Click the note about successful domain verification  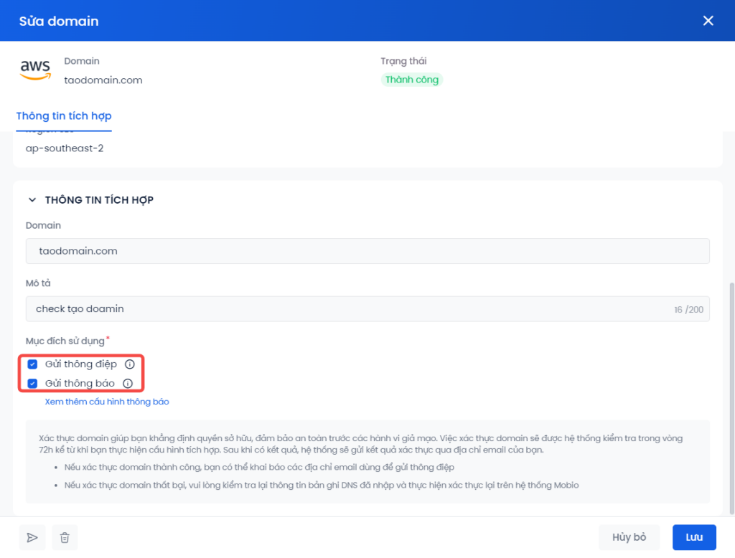259,467
